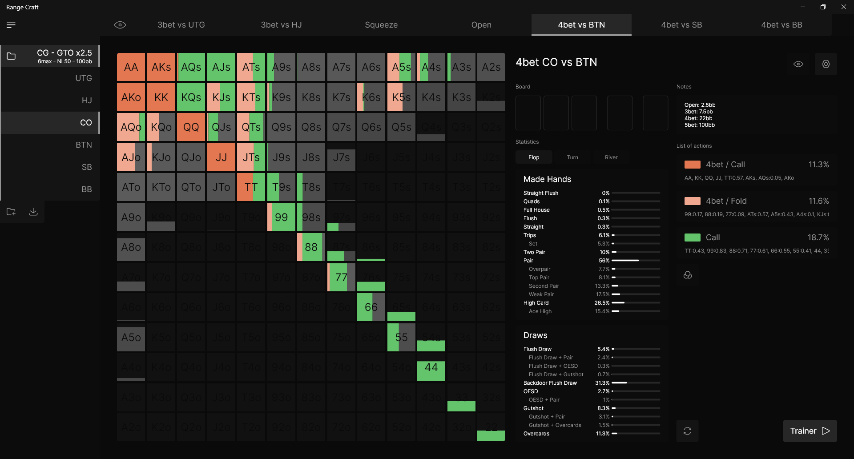This screenshot has height=459, width=854.
Task: Toggle eye icon next to range title
Action: (x=798, y=64)
